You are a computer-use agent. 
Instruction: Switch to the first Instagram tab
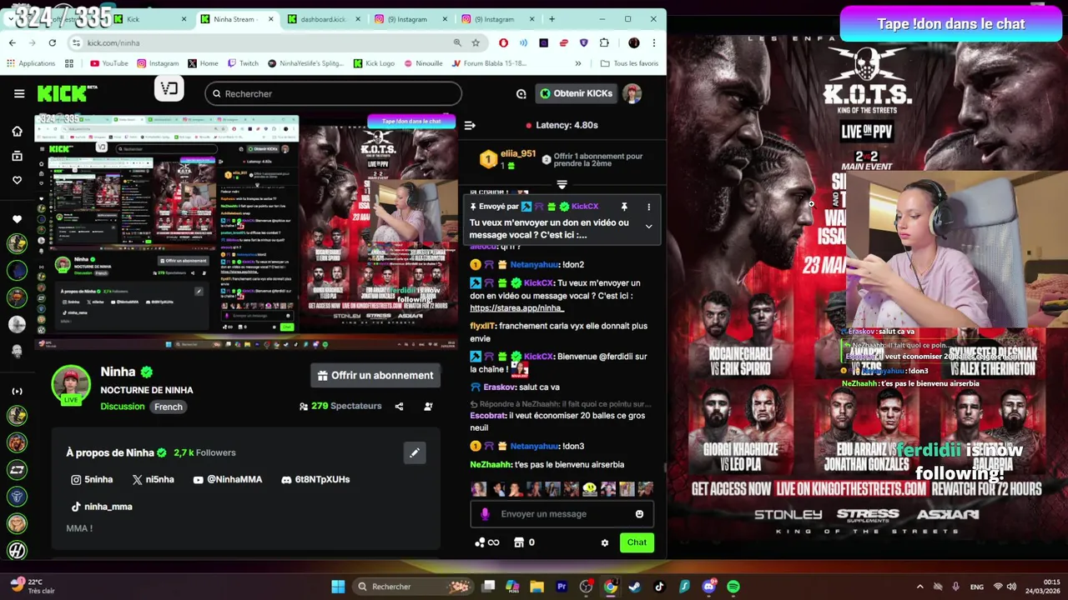point(409,19)
